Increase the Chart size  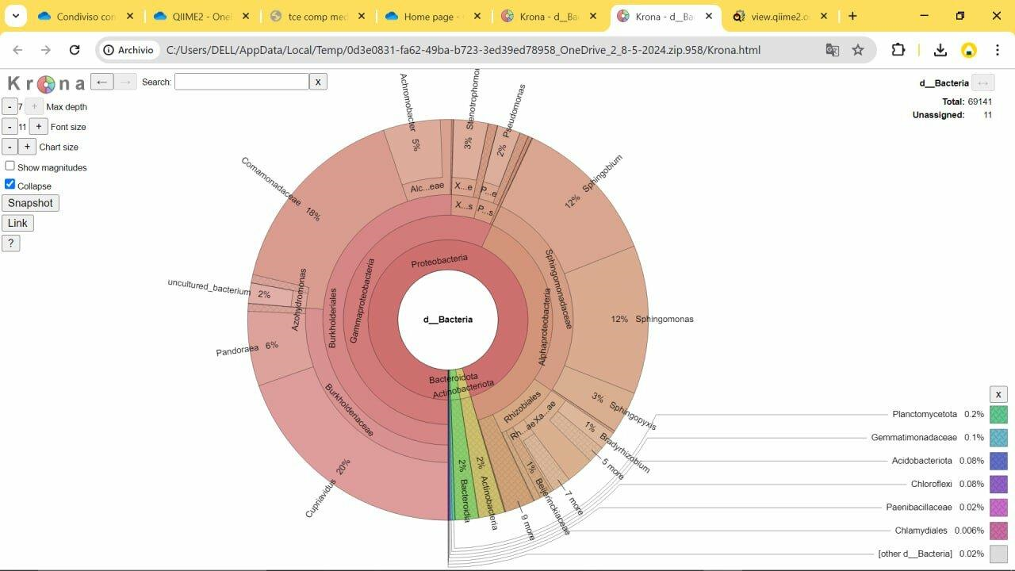click(27, 147)
